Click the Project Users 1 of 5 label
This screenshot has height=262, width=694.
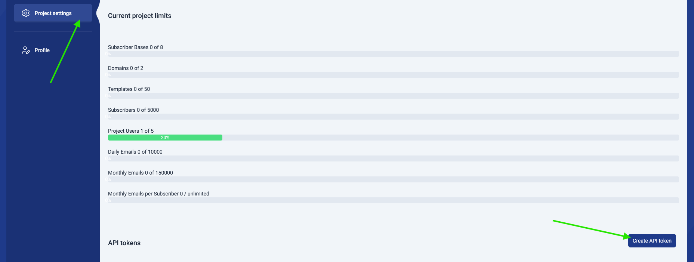point(131,131)
